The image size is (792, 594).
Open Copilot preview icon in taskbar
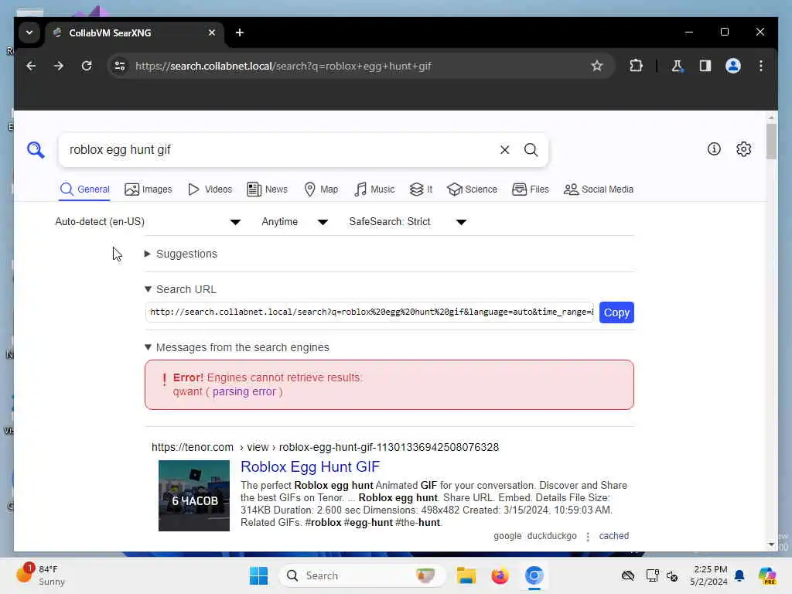coord(767,575)
